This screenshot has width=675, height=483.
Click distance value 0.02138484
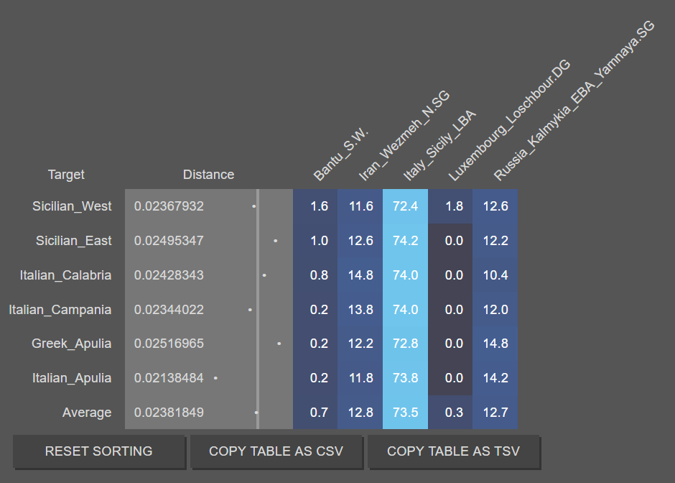(169, 378)
